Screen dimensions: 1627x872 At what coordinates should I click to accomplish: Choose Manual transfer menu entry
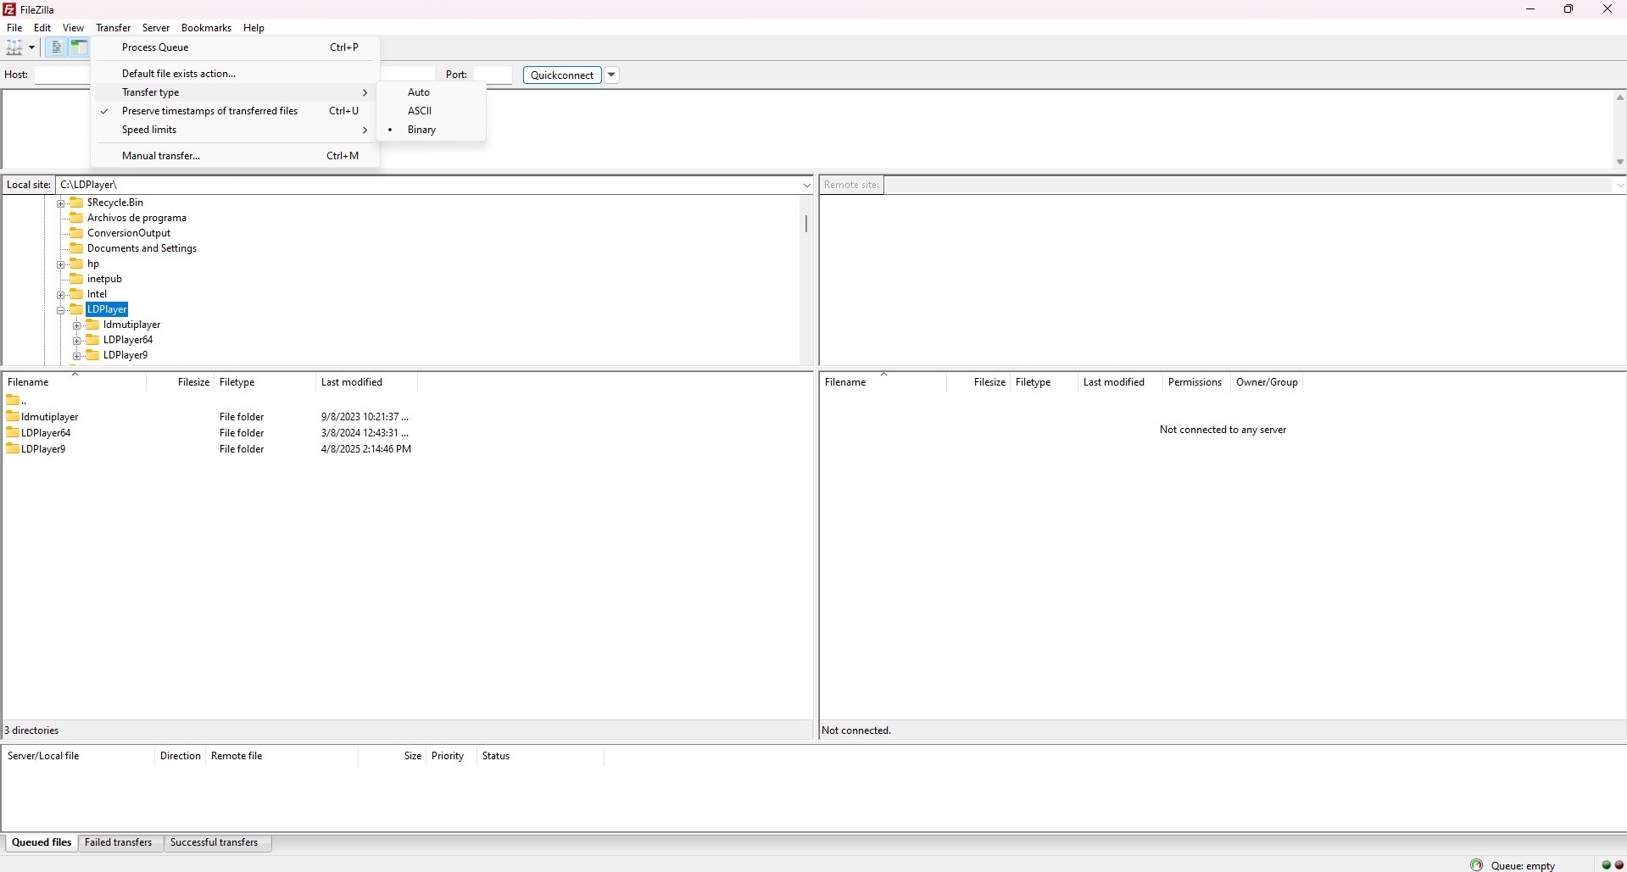(235, 156)
